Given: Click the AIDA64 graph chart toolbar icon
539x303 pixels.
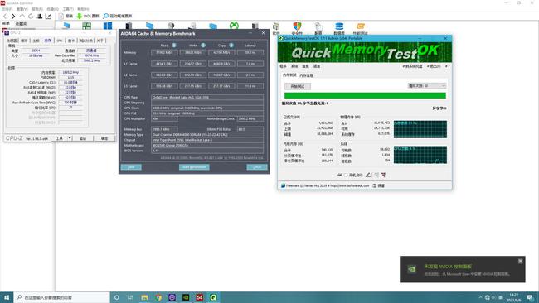Looking at the screenshot, I should click(48, 16).
